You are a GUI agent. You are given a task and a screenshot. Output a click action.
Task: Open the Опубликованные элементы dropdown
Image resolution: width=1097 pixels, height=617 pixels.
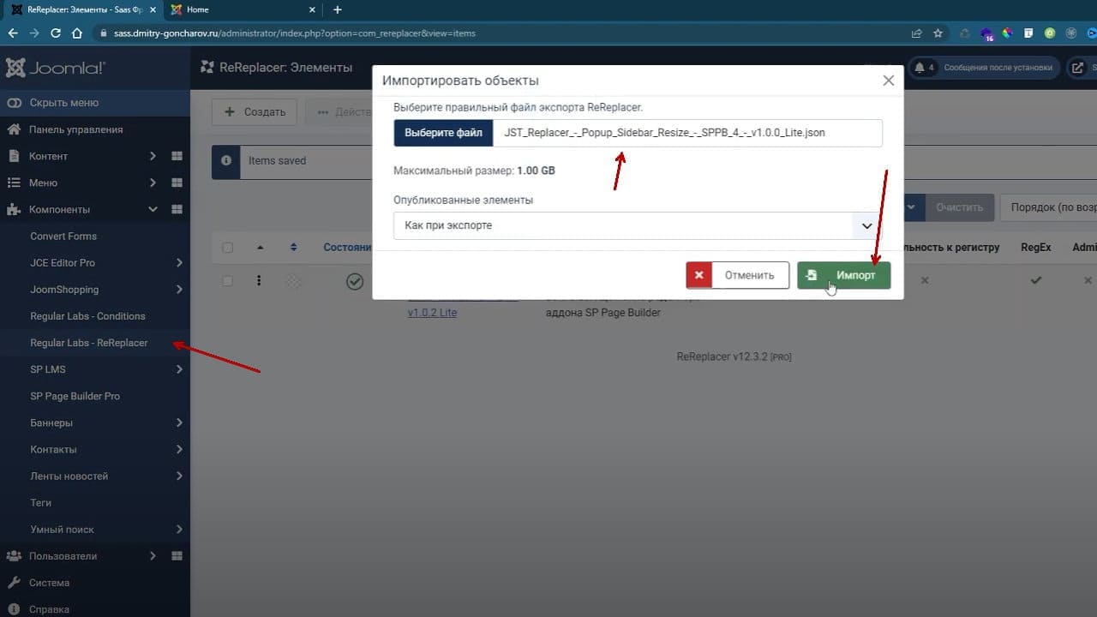[x=638, y=225]
